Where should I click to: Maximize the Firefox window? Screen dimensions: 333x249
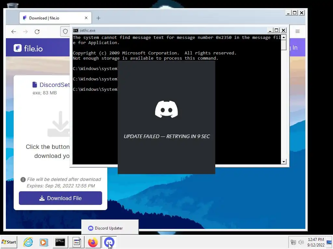coord(295,13)
